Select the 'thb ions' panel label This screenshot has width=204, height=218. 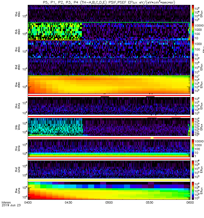click(x=18, y=127)
